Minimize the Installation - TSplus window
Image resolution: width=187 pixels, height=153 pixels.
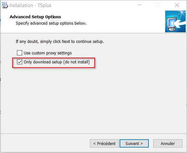coord(140,5)
